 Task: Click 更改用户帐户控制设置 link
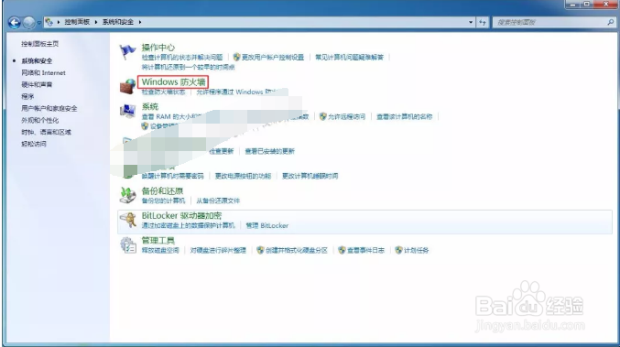(x=273, y=58)
